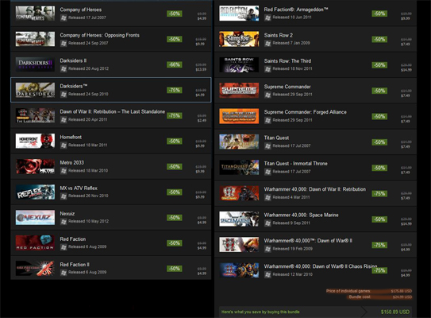Open the Darksiders™ game listing title

click(x=74, y=86)
